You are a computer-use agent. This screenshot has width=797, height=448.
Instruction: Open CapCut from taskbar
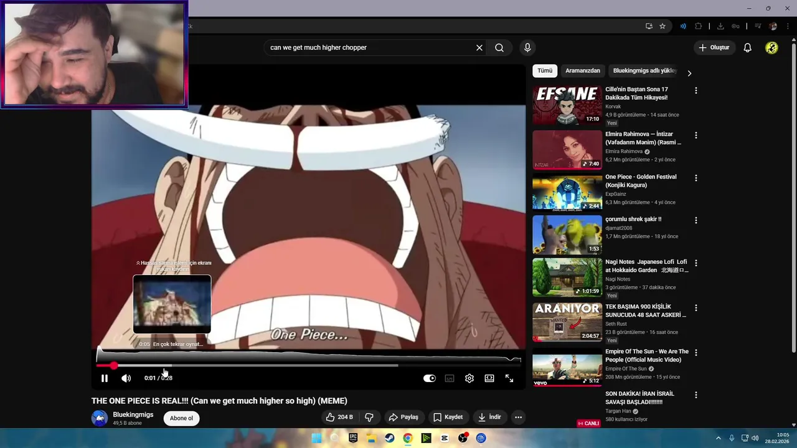pyautogui.click(x=445, y=438)
